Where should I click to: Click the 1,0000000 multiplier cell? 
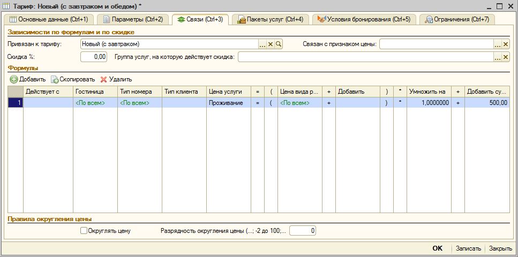pyautogui.click(x=429, y=103)
